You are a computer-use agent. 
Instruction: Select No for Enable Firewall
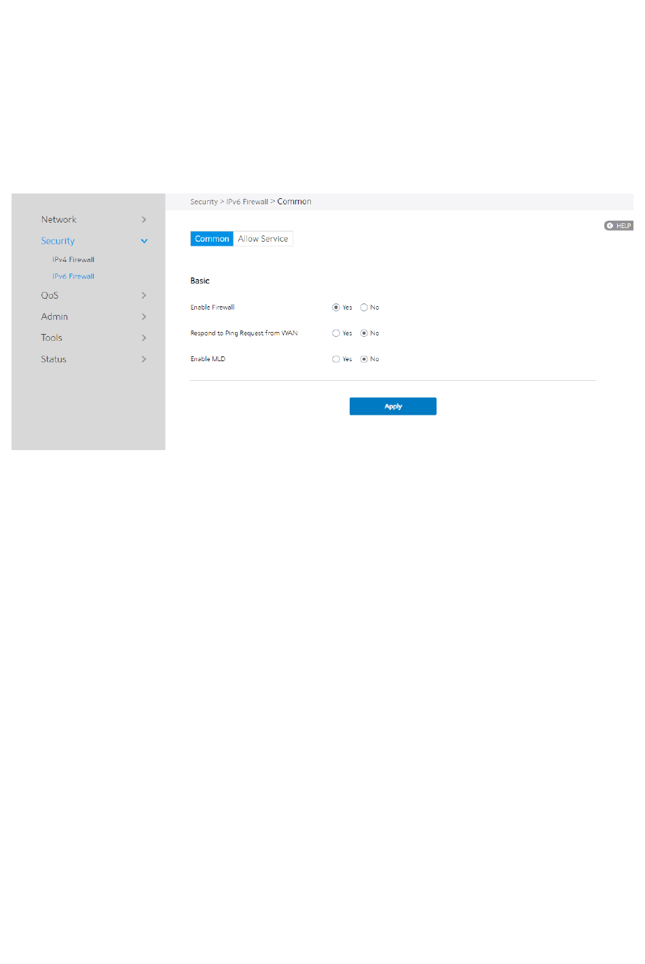364,308
